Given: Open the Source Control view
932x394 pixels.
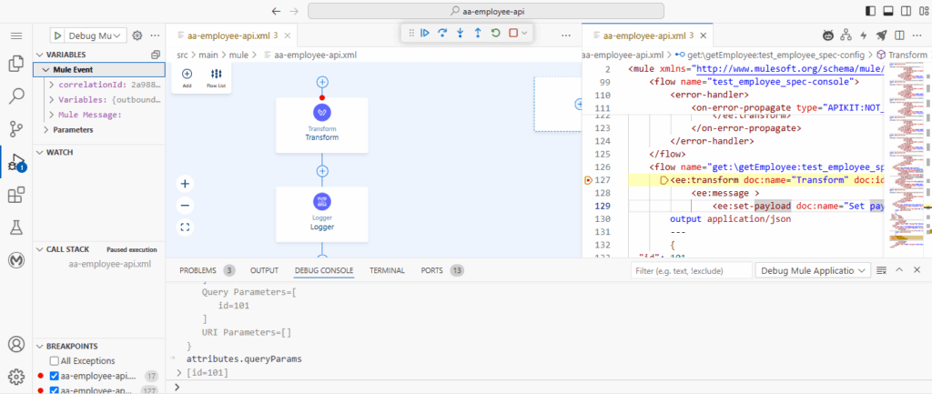Looking at the screenshot, I should (16, 128).
